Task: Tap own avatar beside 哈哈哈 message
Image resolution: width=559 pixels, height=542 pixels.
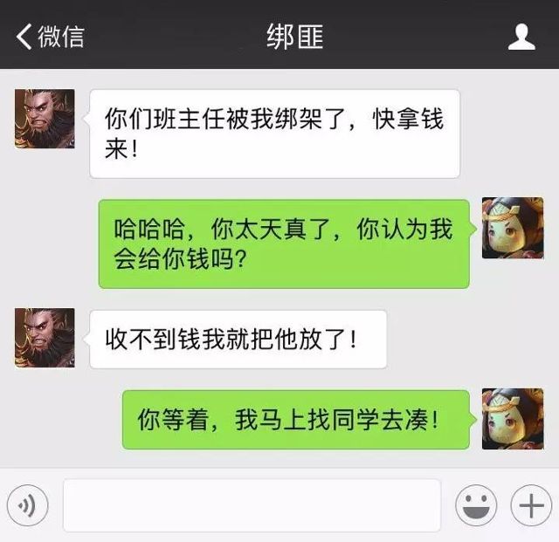Action: (x=513, y=228)
